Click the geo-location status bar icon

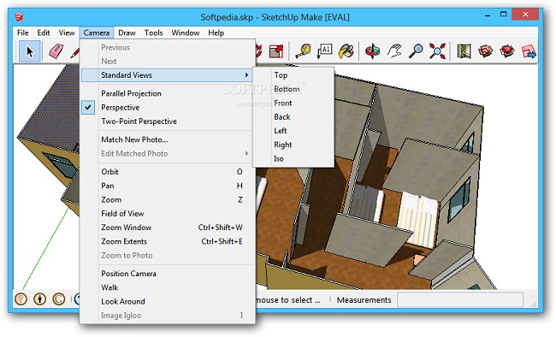point(21,299)
